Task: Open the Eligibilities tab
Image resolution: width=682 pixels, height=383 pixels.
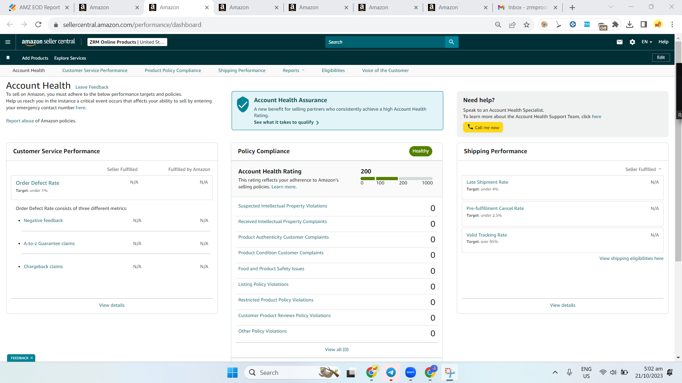Action: [333, 70]
